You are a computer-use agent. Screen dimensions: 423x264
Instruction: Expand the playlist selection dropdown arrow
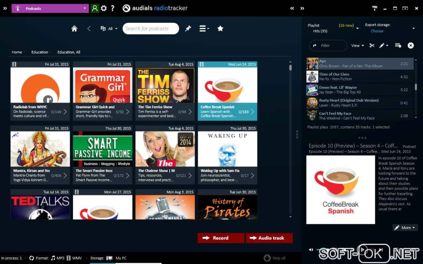coord(357,28)
